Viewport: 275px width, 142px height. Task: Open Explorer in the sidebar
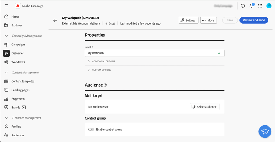(x=16, y=25)
